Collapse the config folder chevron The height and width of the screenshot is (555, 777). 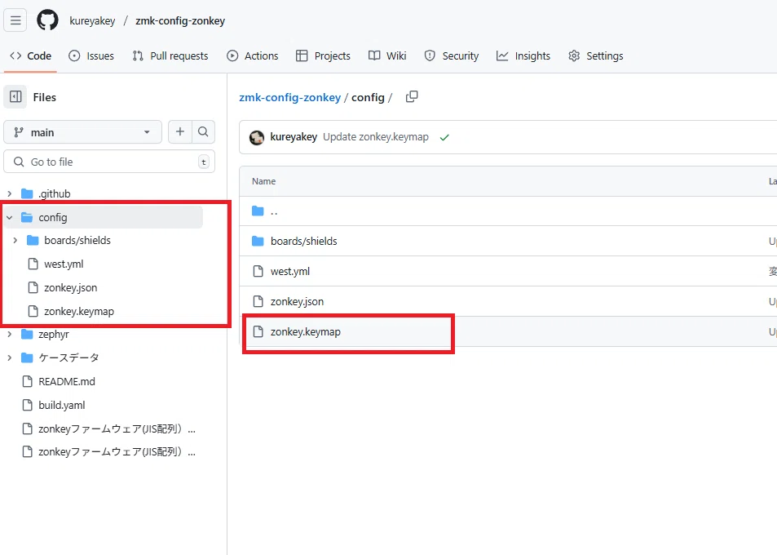pos(10,218)
